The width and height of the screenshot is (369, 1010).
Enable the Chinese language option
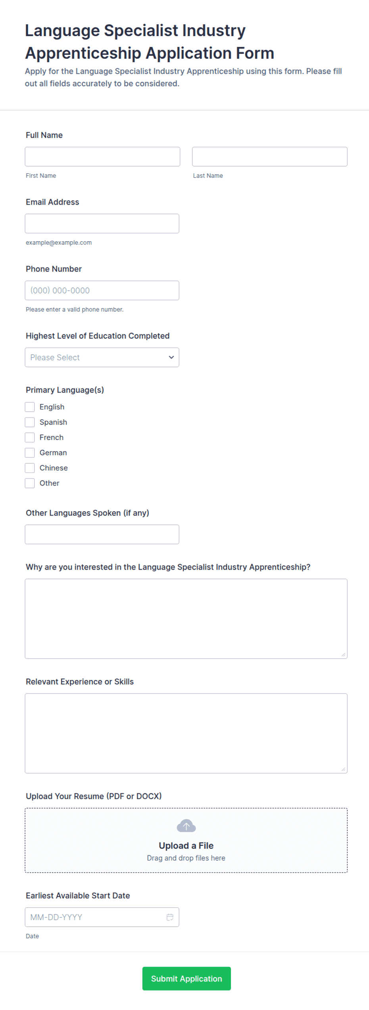tap(30, 468)
